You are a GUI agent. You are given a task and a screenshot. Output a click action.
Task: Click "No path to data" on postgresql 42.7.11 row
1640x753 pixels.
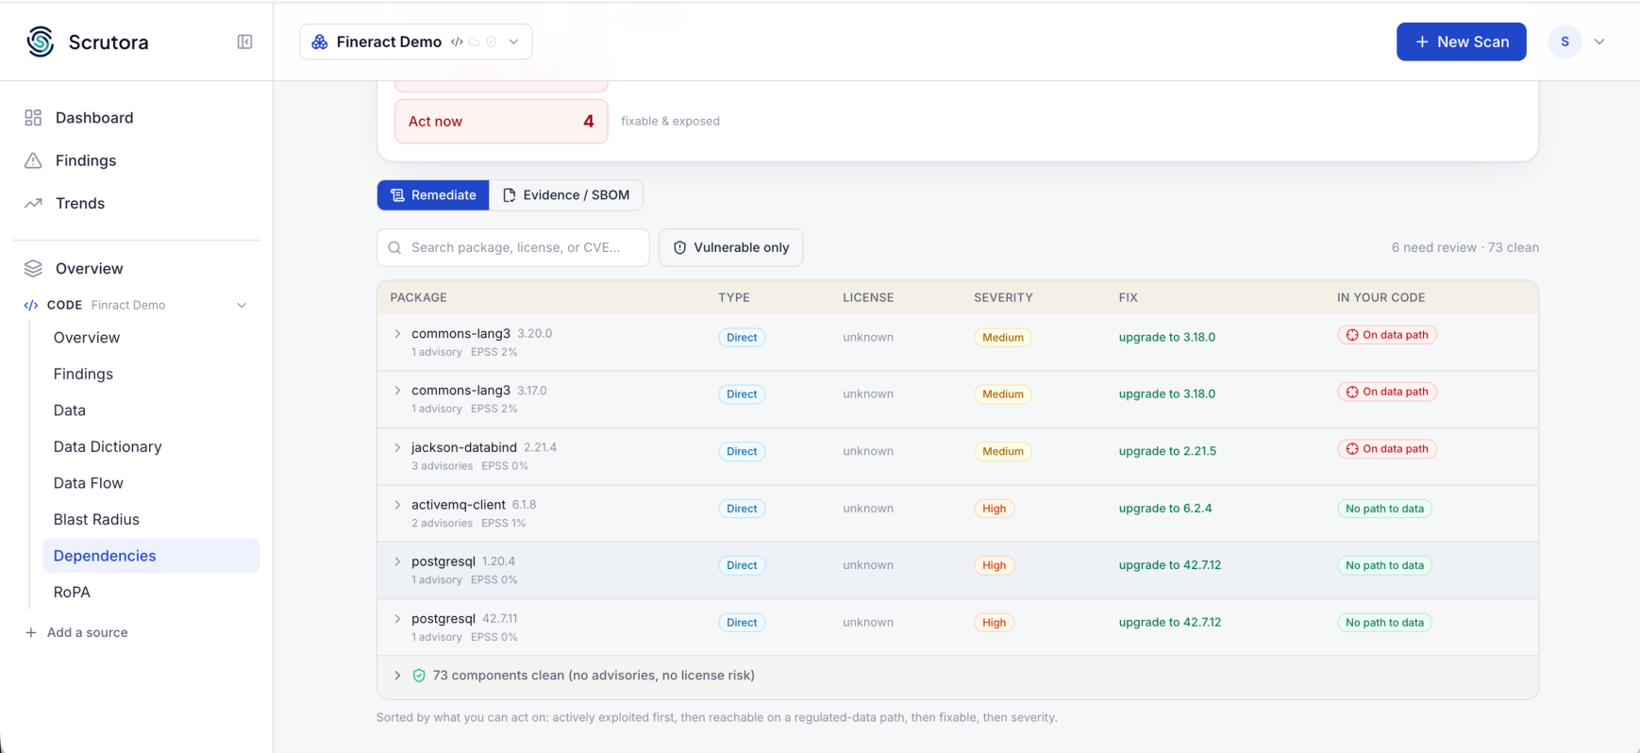tap(1384, 623)
